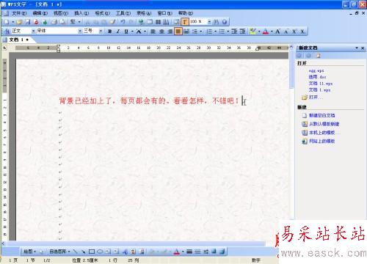
Task: Expand the bullet list dropdown arrow
Action: (x=228, y=32)
